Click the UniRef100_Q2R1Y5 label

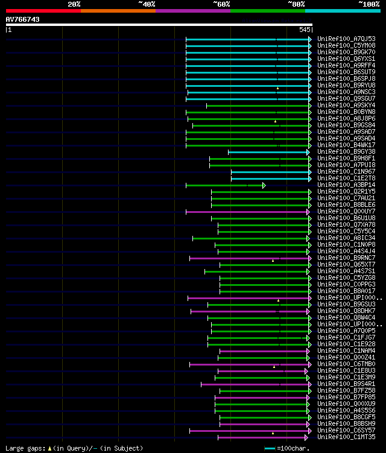tap(346, 192)
